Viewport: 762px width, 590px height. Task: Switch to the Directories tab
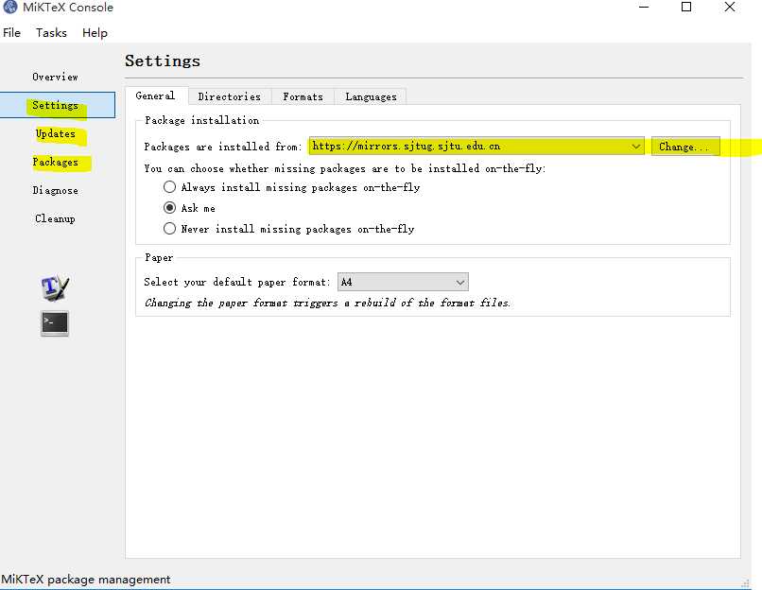coord(230,96)
